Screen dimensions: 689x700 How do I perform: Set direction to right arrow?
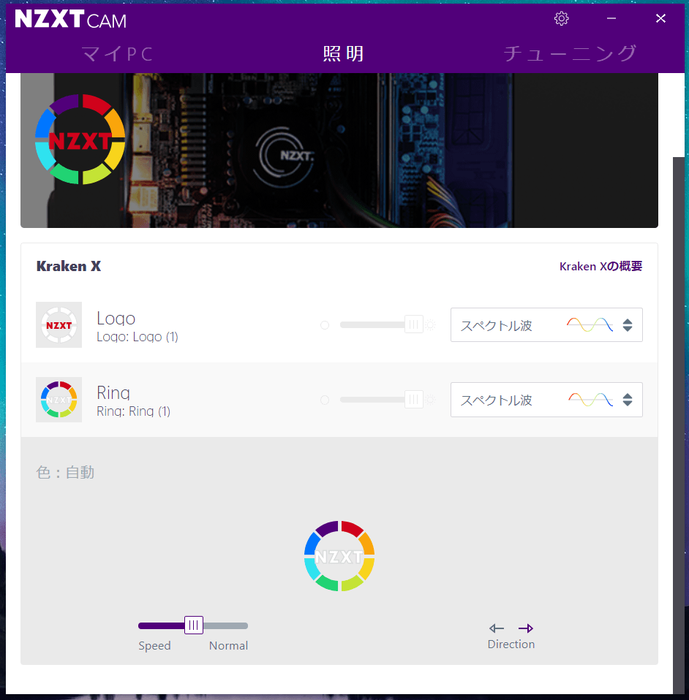point(526,628)
